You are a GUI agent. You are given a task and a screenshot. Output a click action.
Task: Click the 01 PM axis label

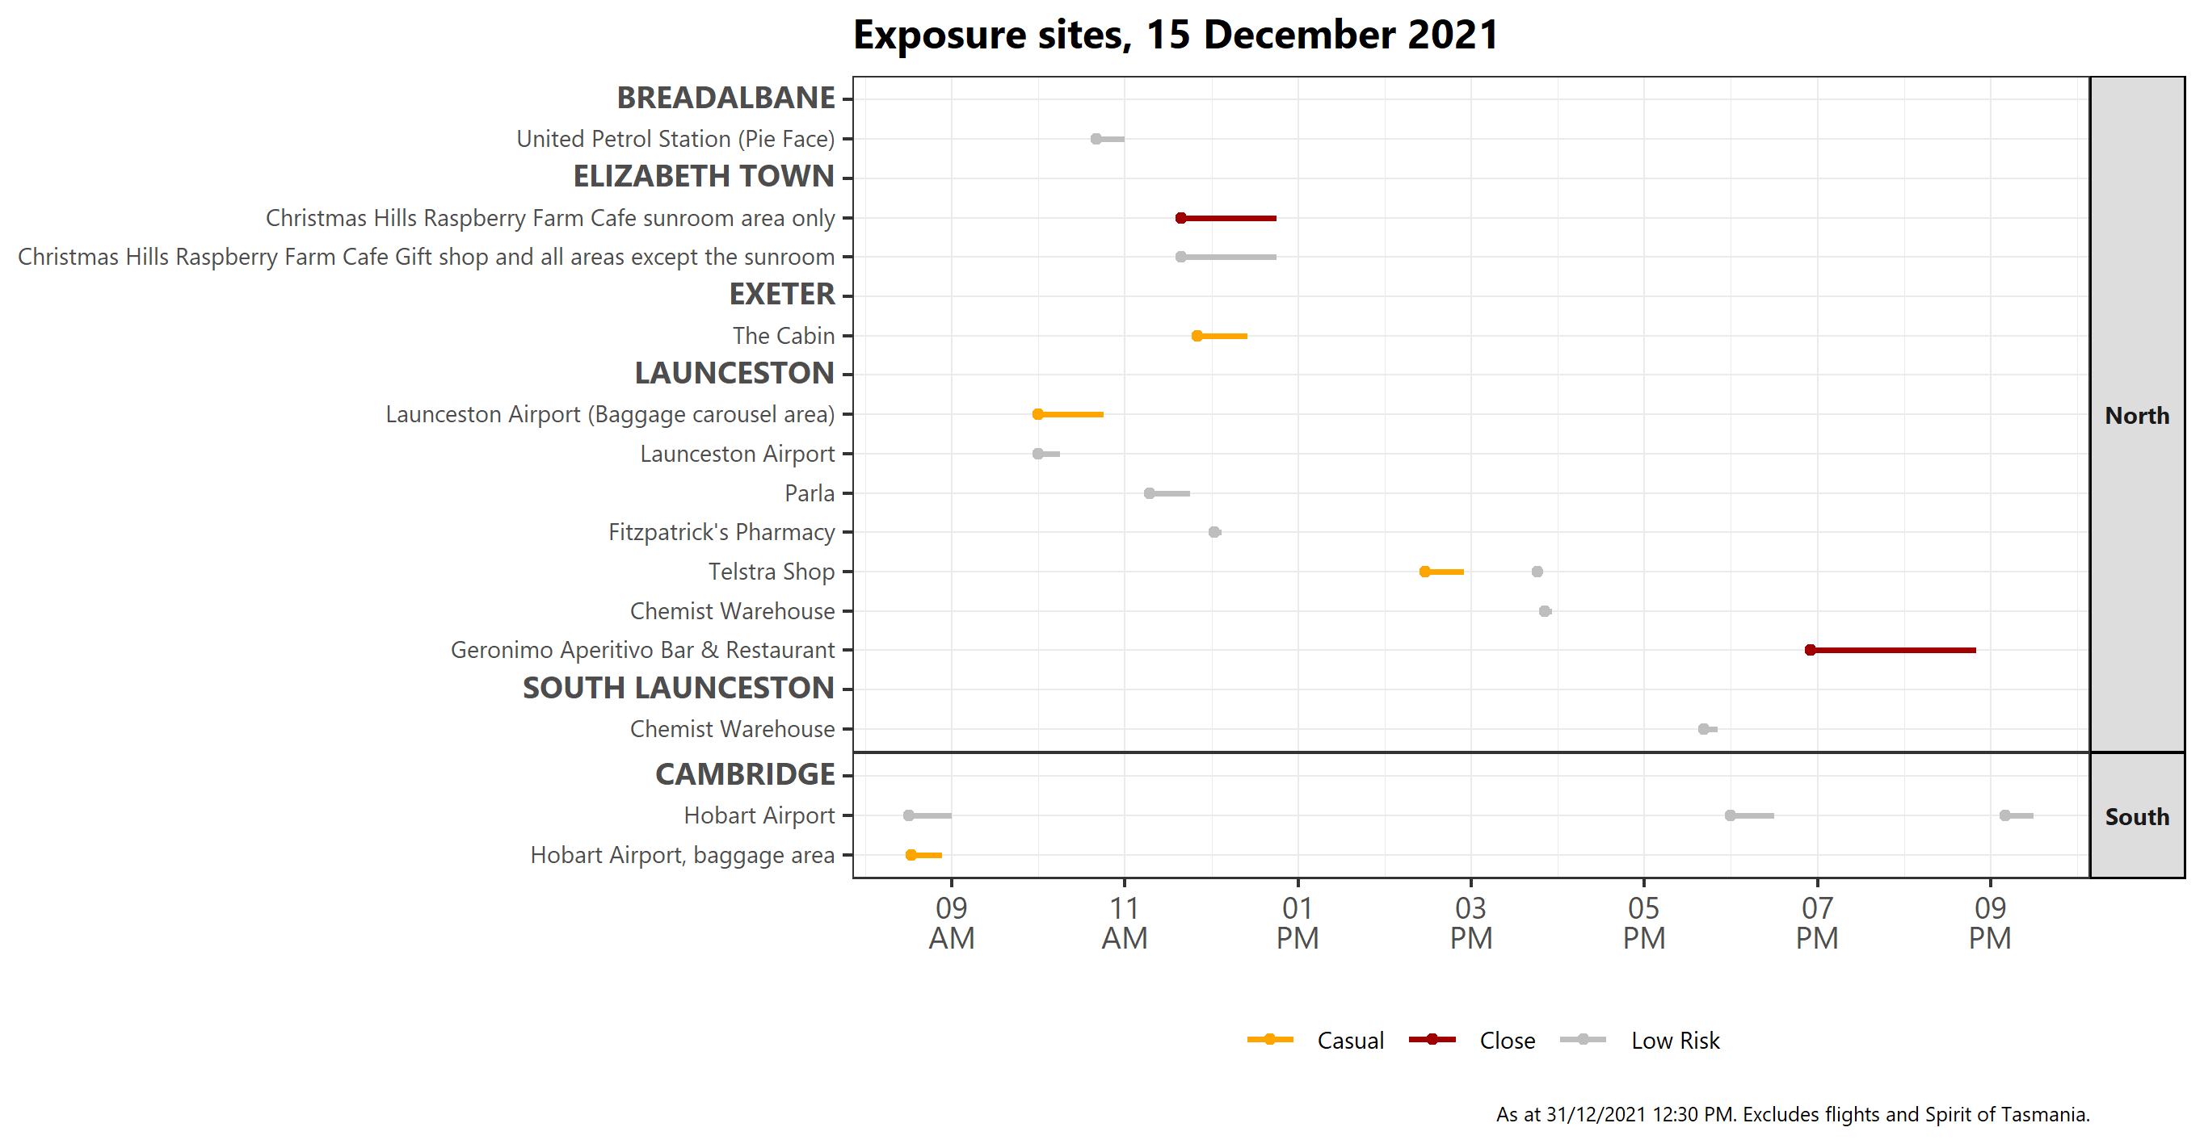[1297, 923]
